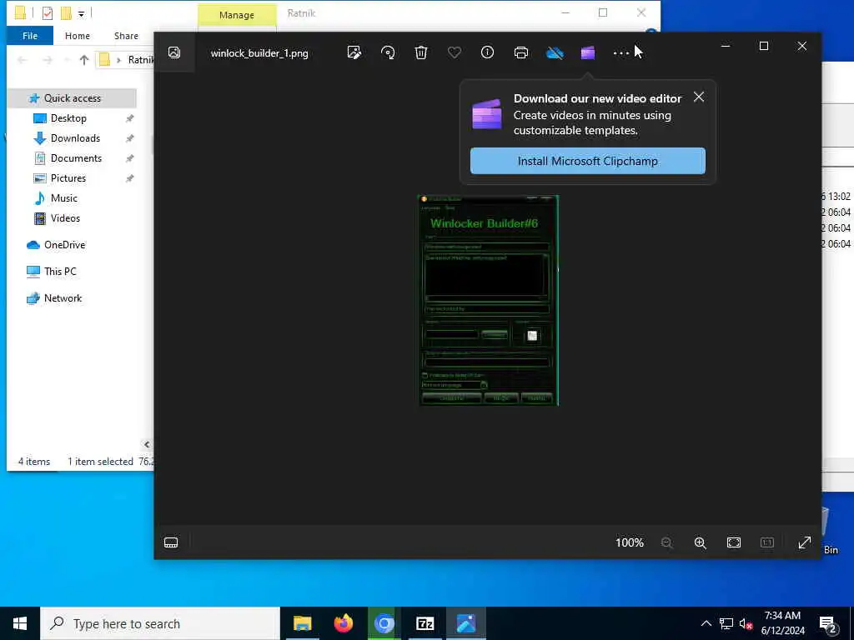Delete winlock_builder_1.png with trash icon
Screen dimensions: 854x640
click(421, 52)
